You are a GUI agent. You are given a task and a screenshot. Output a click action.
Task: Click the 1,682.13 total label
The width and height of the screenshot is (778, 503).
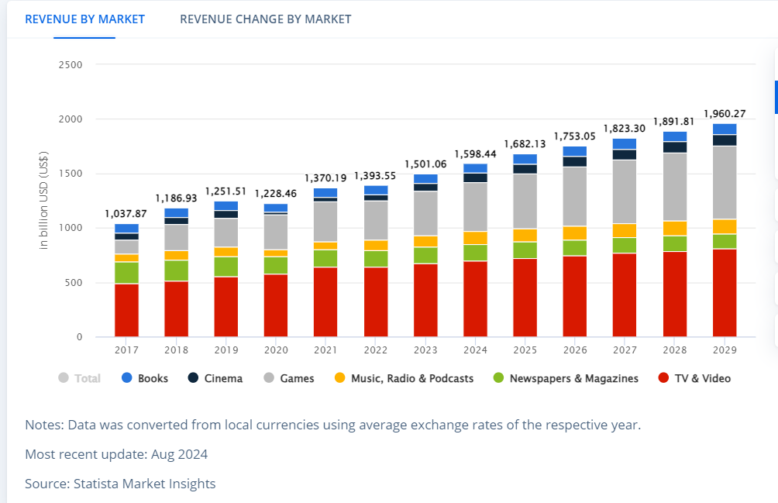525,144
